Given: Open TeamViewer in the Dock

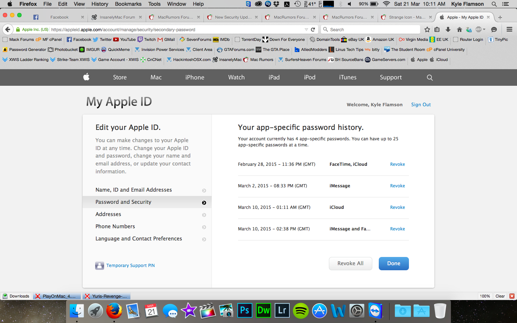Looking at the screenshot, I should [376, 311].
